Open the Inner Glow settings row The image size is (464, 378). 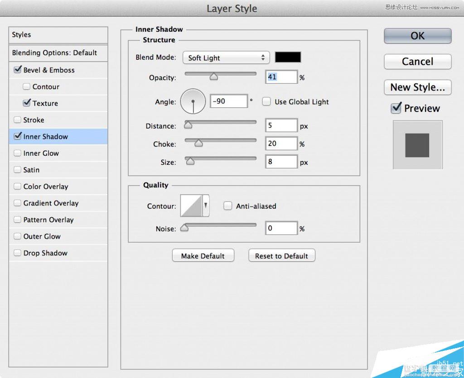58,153
